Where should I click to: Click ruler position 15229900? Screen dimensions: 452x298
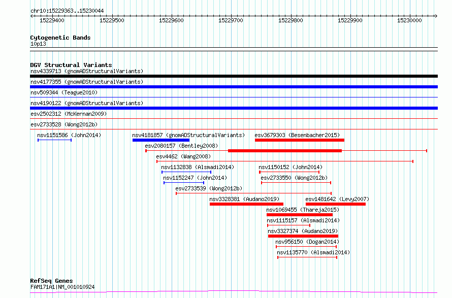[x=350, y=20]
